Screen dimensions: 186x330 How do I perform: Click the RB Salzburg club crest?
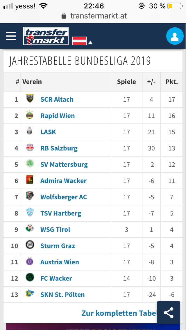click(x=30, y=148)
